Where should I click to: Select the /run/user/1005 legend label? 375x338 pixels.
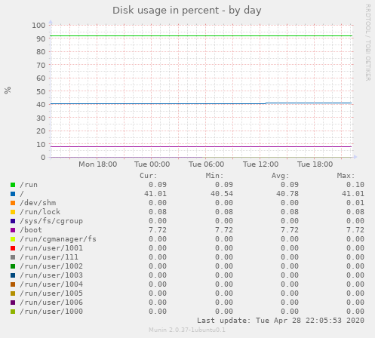point(51,293)
